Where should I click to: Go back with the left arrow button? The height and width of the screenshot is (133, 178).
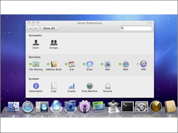(30, 28)
